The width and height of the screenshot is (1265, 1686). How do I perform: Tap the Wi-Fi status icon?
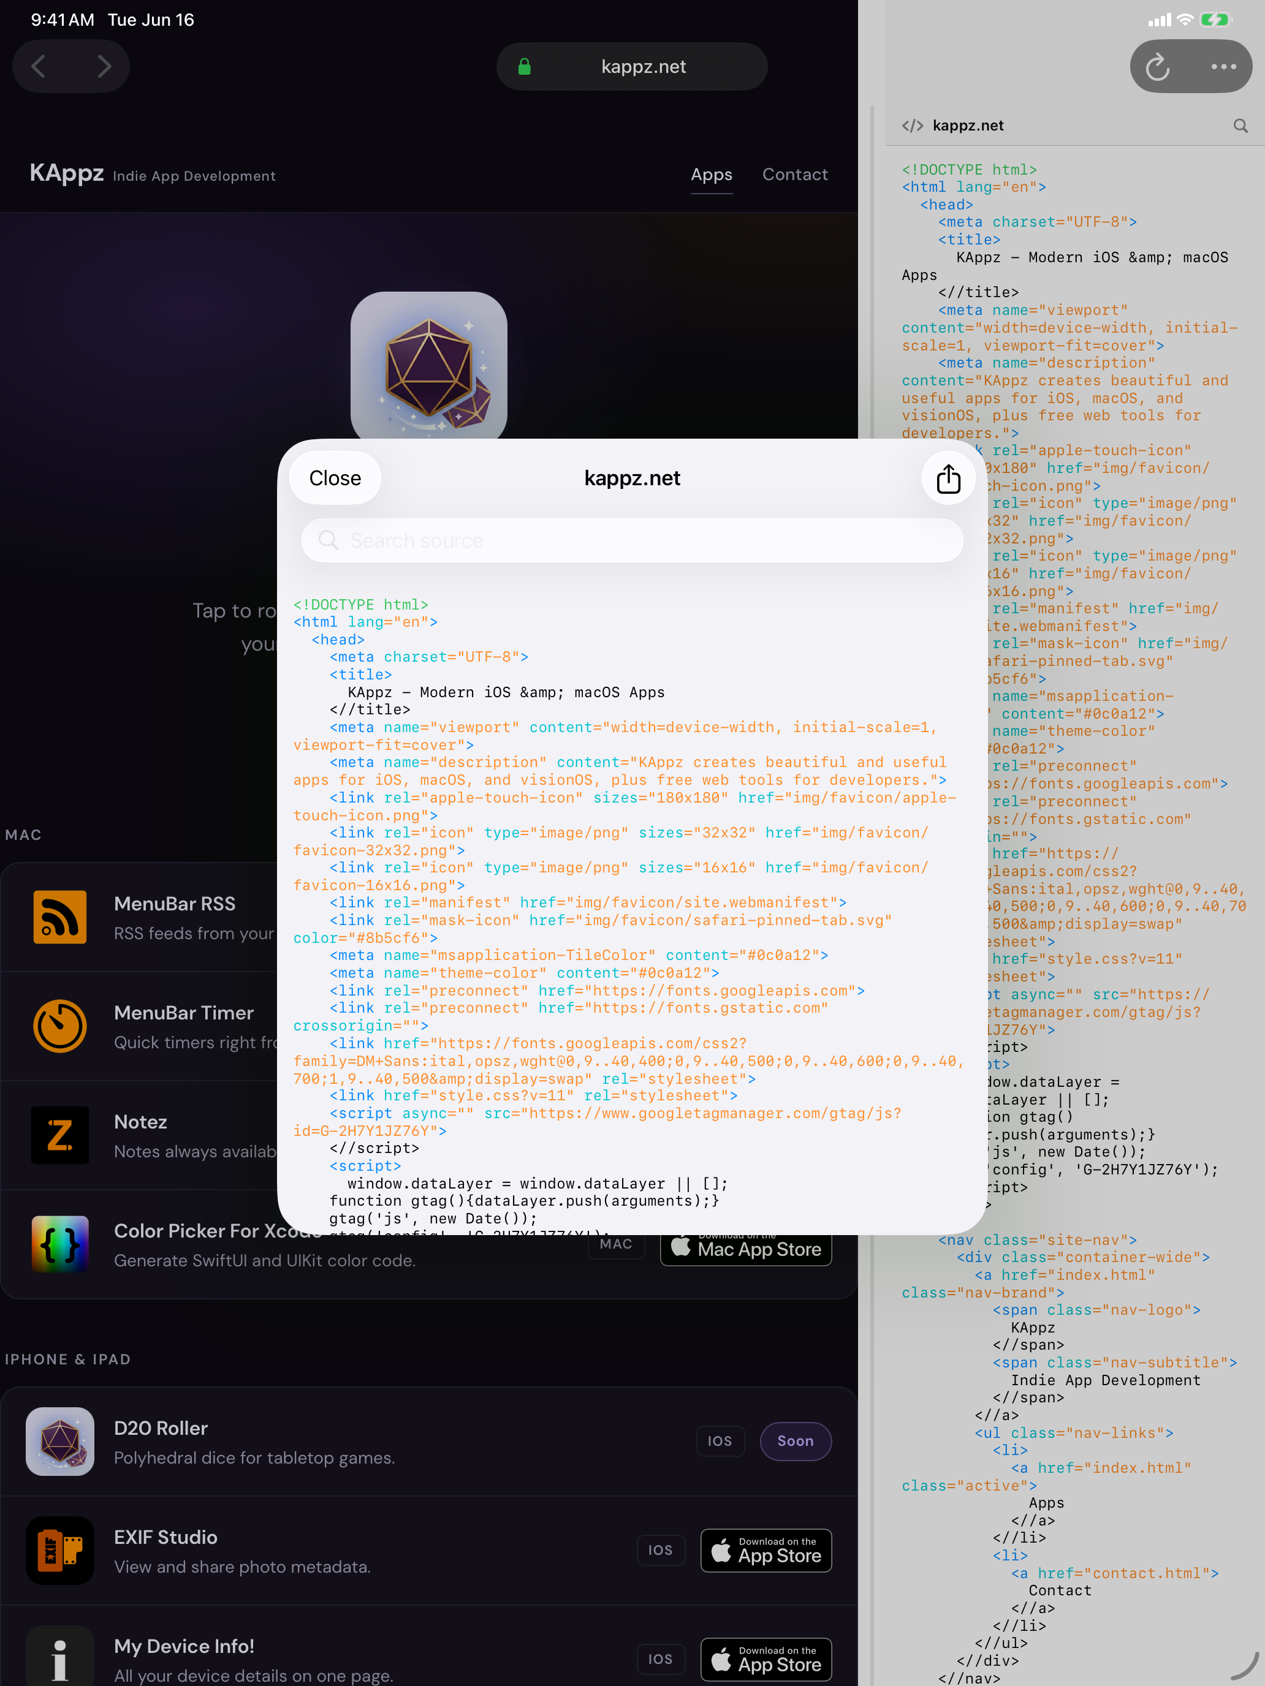coord(1185,20)
